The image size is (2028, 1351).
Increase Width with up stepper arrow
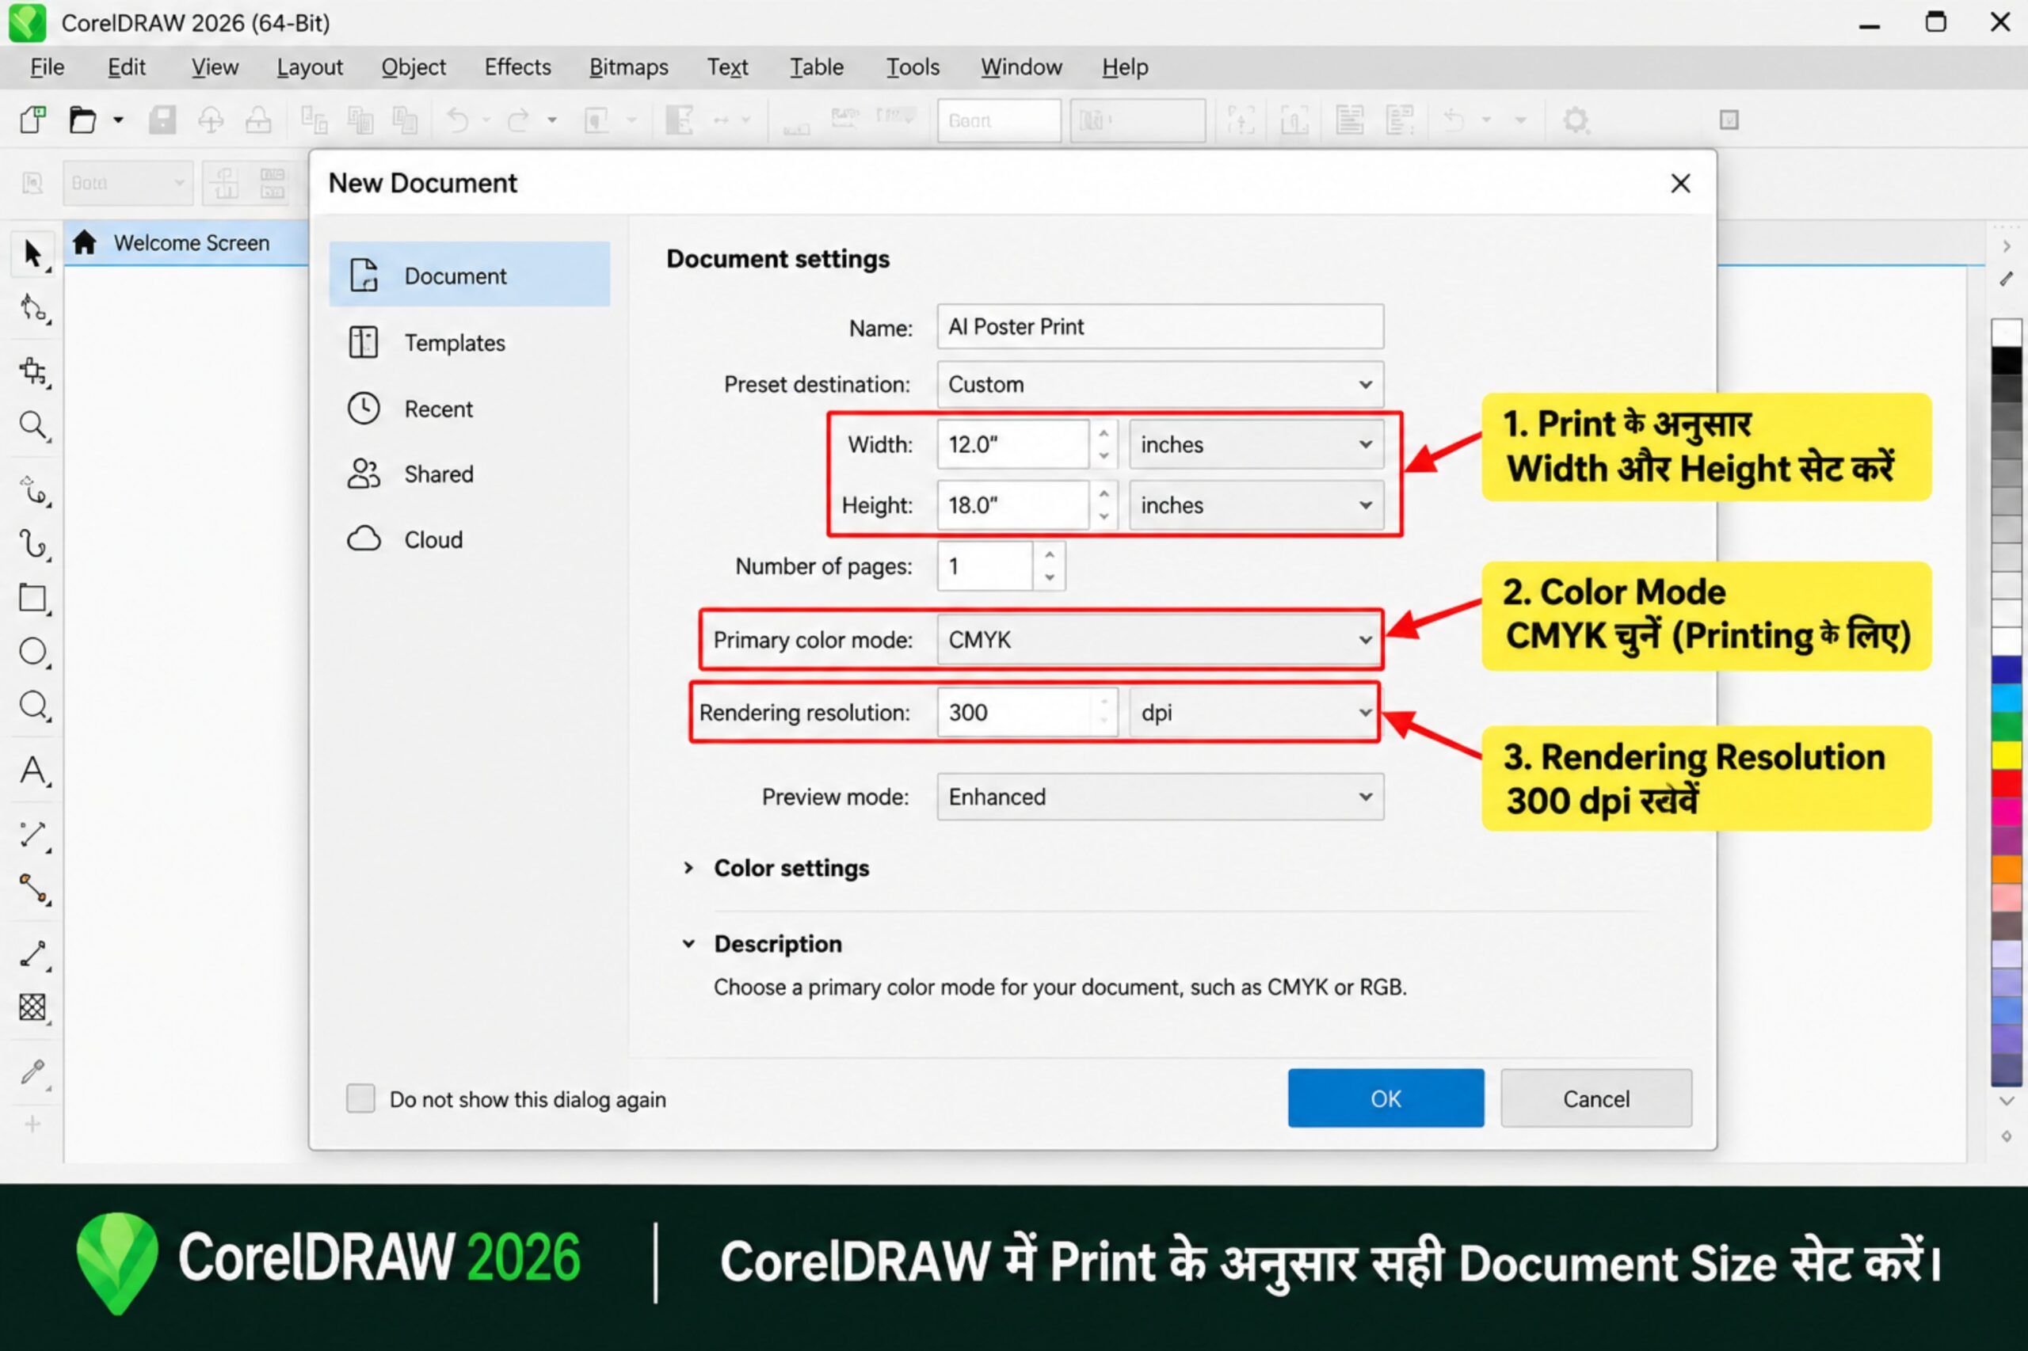coord(1104,432)
